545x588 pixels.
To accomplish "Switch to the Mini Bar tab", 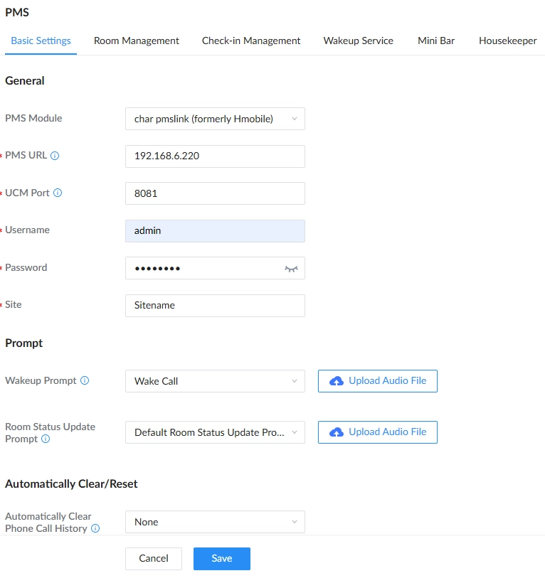I will (x=436, y=41).
